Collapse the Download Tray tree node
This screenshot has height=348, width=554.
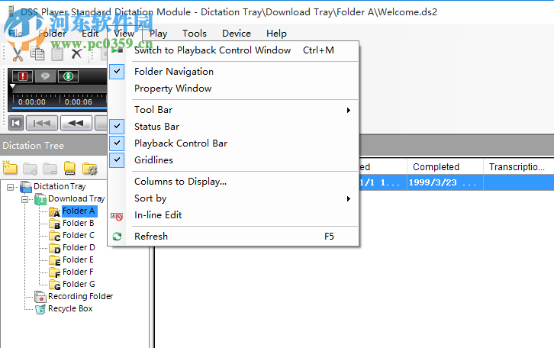point(24,200)
